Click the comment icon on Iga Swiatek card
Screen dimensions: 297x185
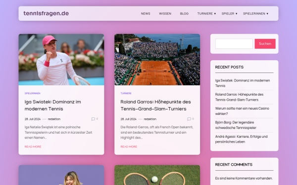tap(93, 119)
